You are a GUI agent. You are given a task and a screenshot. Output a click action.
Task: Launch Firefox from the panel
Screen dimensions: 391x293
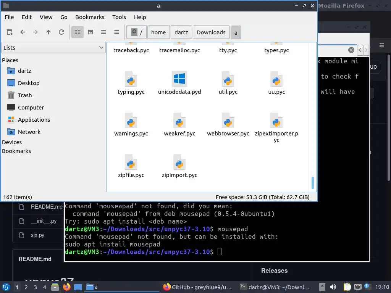66,287
